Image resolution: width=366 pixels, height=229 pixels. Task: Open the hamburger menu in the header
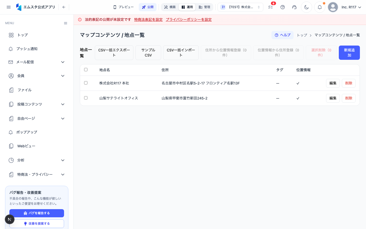(x=9, y=7)
